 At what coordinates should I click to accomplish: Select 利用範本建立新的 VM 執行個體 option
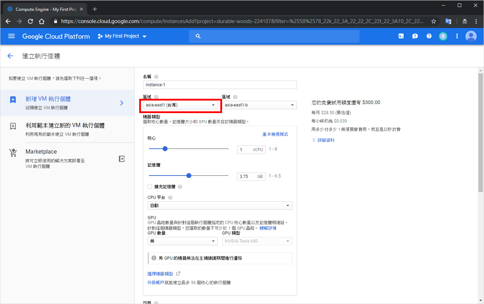pos(67,129)
